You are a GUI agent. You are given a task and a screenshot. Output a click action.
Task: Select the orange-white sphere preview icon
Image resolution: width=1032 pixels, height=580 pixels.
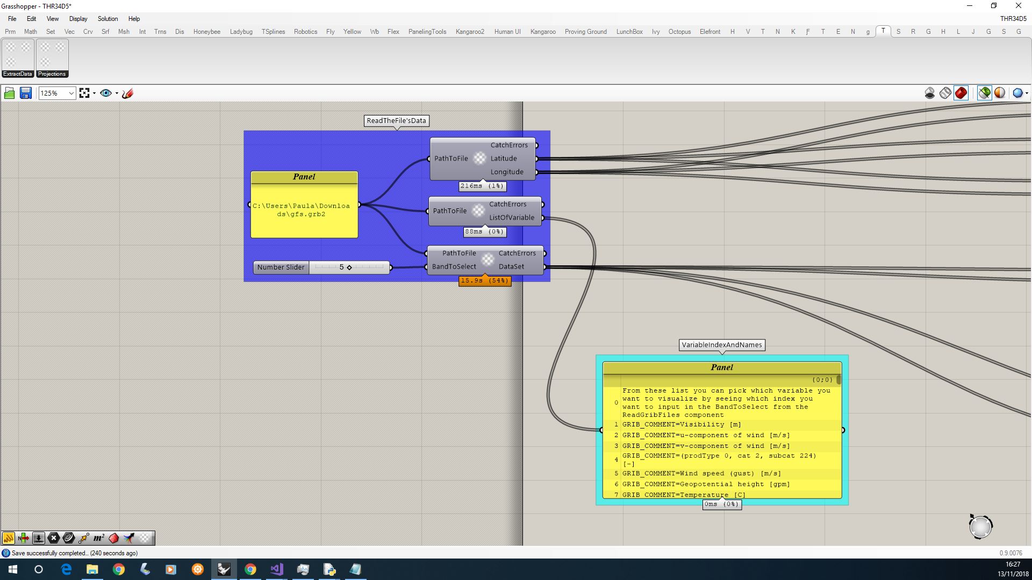pos(1000,93)
